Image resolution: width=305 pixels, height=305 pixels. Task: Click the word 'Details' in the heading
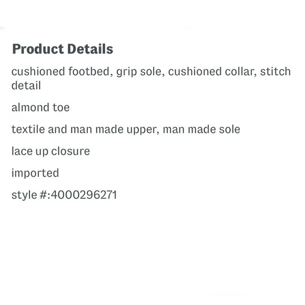(90, 49)
